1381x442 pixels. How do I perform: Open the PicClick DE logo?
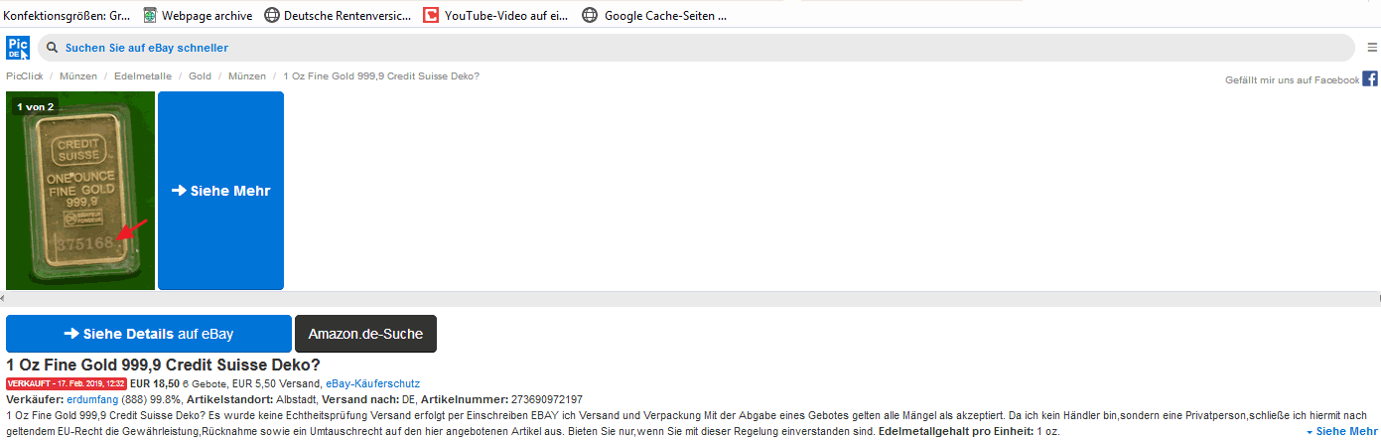(18, 48)
